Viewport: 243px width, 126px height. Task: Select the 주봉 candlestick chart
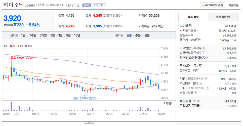pos(138,35)
